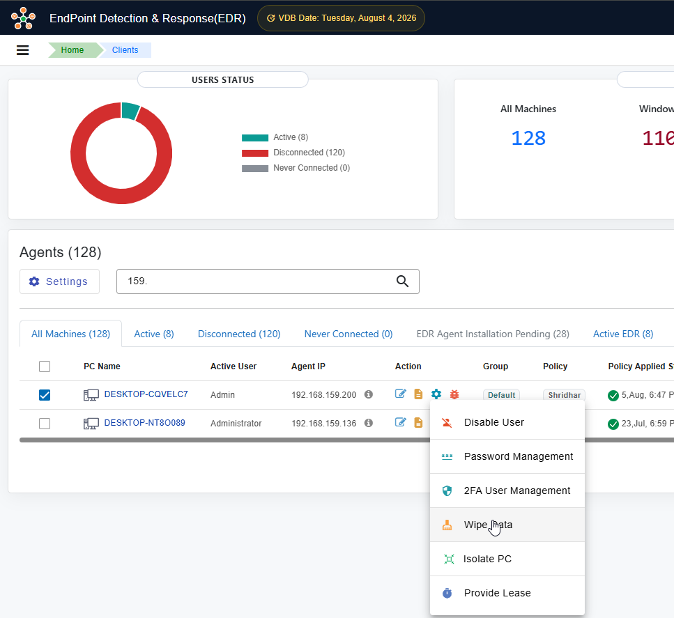
Task: Tick the select-all checkbox in table header
Action: coord(45,366)
